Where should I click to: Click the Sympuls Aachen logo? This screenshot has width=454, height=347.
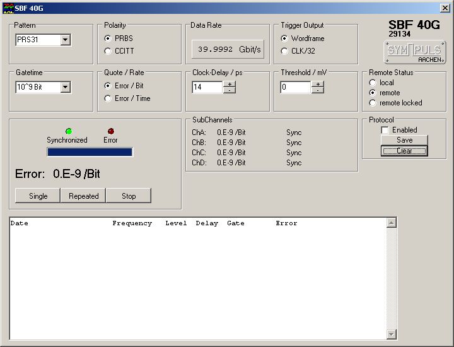[x=415, y=52]
